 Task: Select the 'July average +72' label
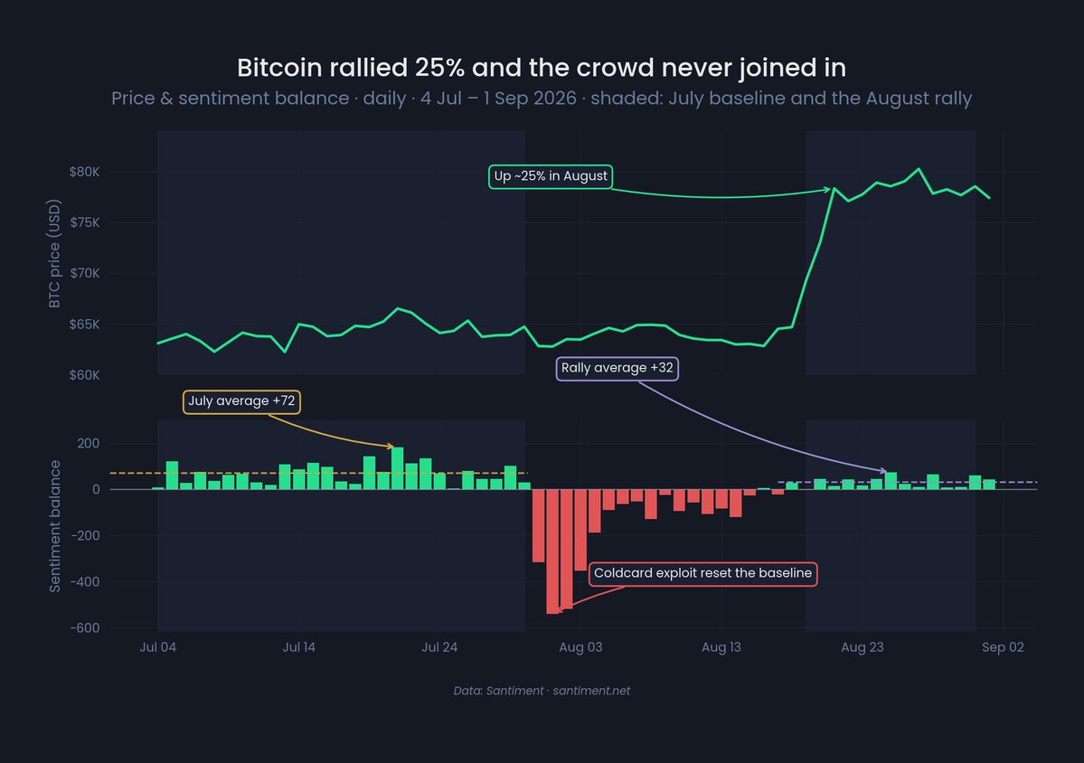[x=241, y=401]
